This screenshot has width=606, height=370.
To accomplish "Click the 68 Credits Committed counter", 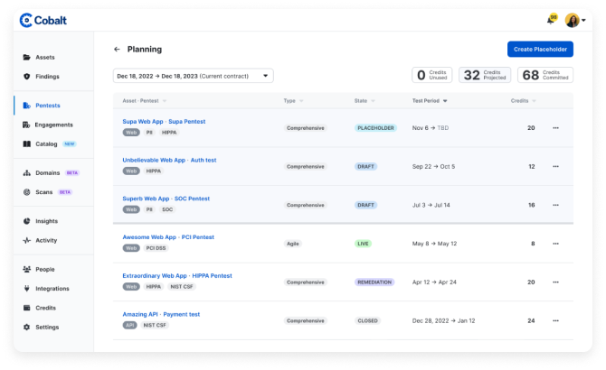I will click(x=545, y=75).
